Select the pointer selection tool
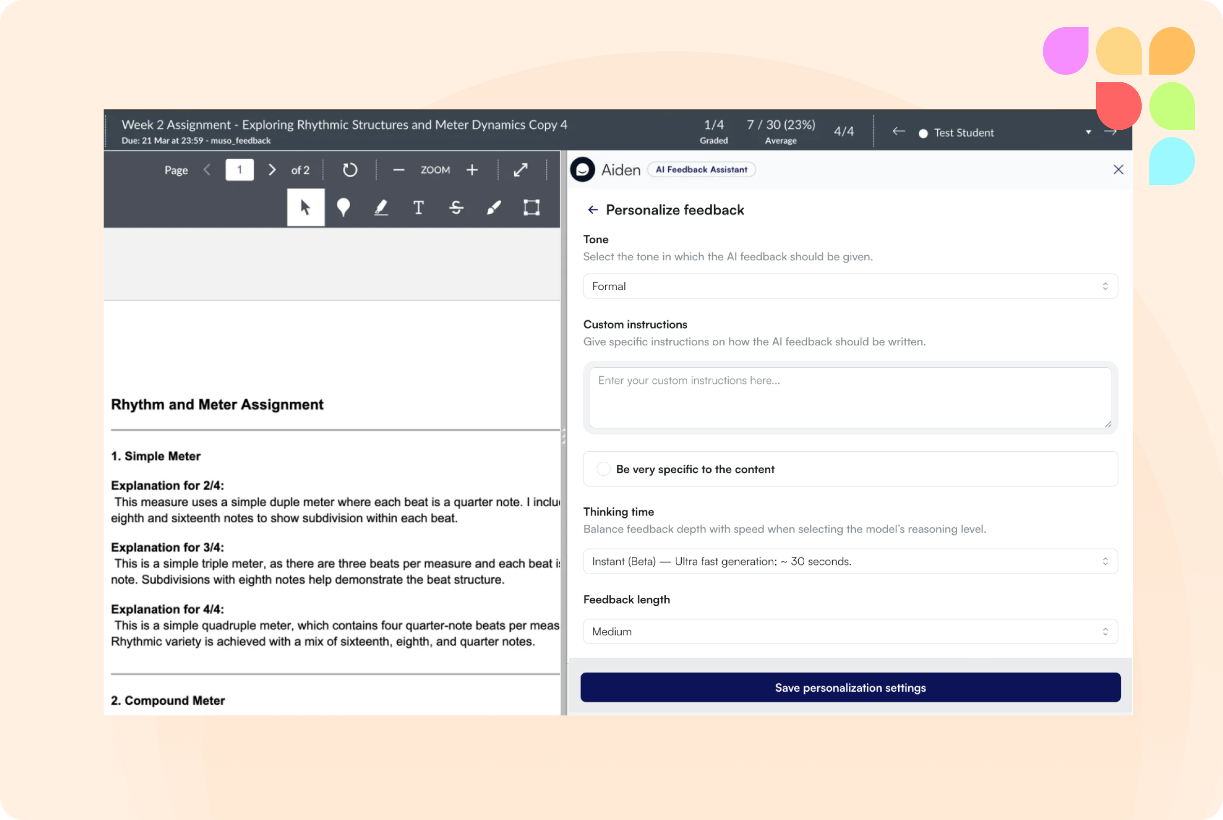The image size is (1223, 820). coord(306,208)
